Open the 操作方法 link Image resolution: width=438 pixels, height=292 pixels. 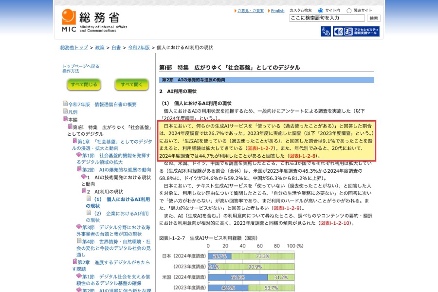71,71
